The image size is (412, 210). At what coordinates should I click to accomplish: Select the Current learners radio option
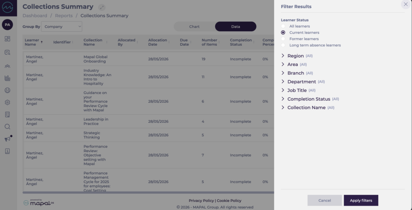coord(283,33)
